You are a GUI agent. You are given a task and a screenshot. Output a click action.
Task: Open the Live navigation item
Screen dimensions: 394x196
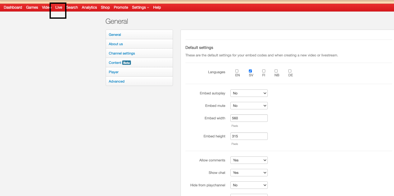[x=59, y=7]
